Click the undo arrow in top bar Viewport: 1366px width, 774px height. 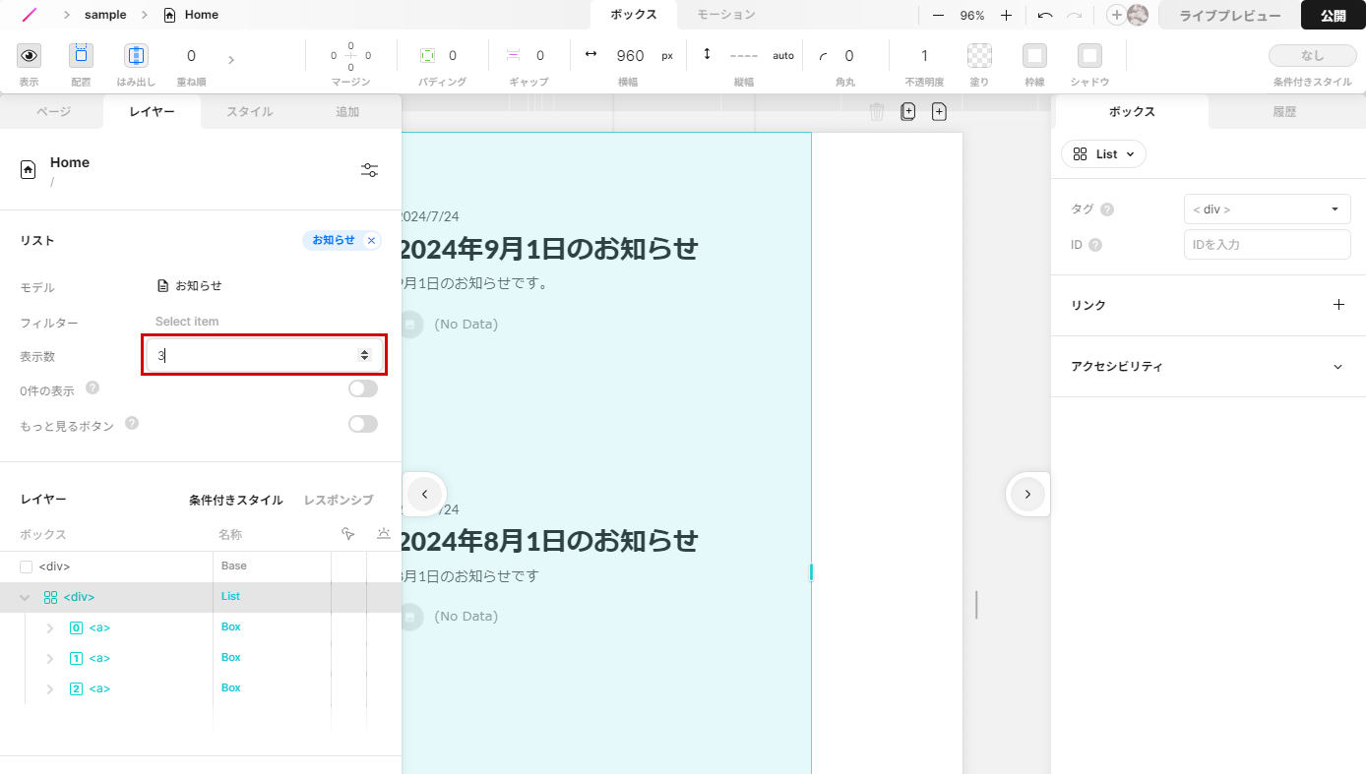(x=1045, y=16)
